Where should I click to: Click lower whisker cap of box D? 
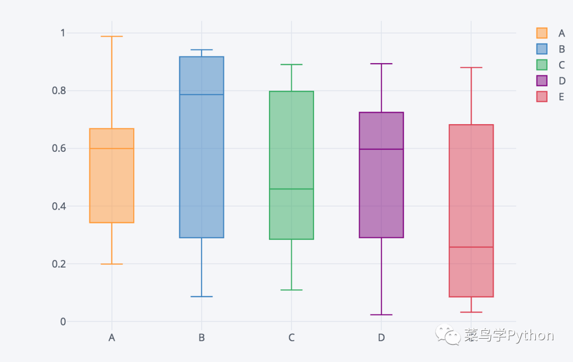coord(381,315)
